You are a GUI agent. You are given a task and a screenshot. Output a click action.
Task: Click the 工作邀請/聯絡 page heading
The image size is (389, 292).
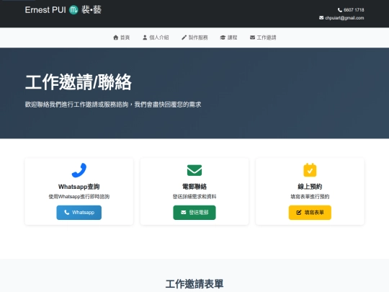78,82
